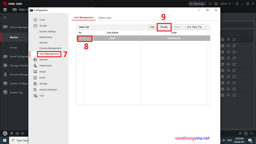Screen dimensions: 256x144
Task: Expand the Local settings section
Action: [42, 20]
